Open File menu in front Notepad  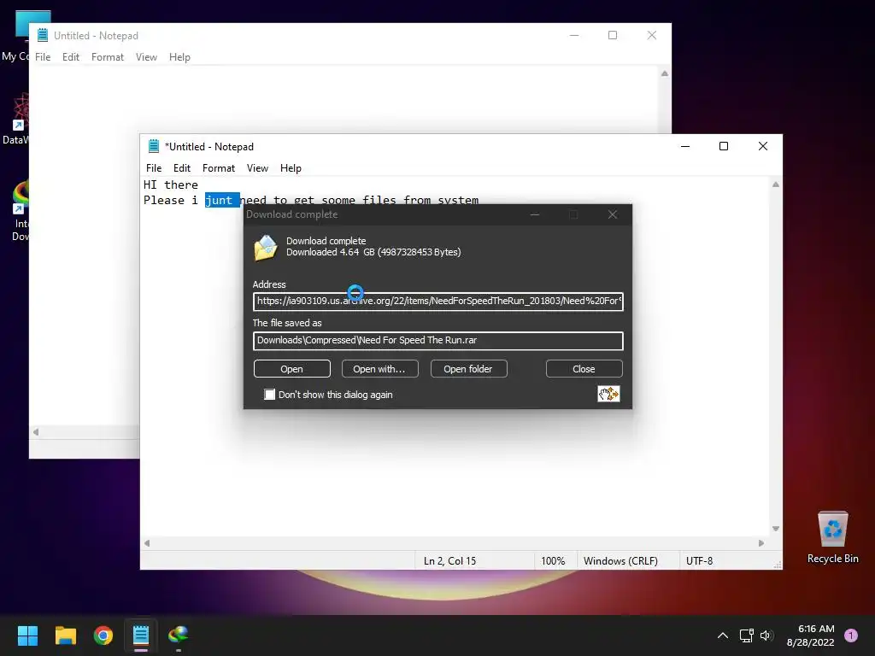click(x=154, y=168)
